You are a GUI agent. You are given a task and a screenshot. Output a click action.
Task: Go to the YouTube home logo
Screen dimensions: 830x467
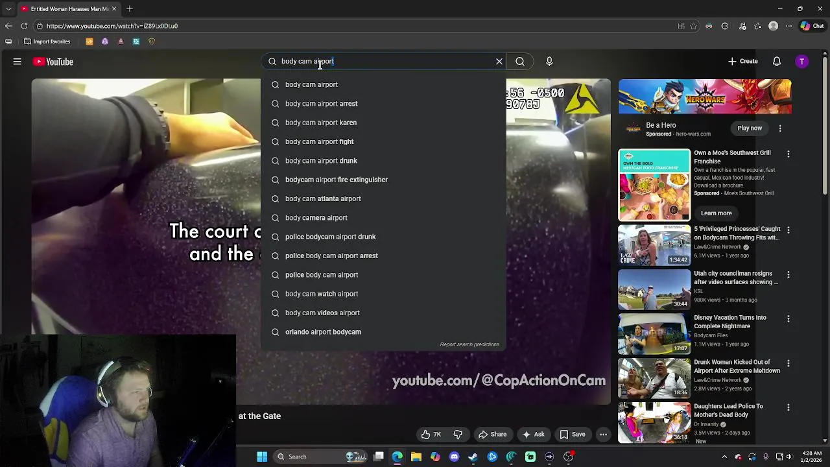(53, 62)
